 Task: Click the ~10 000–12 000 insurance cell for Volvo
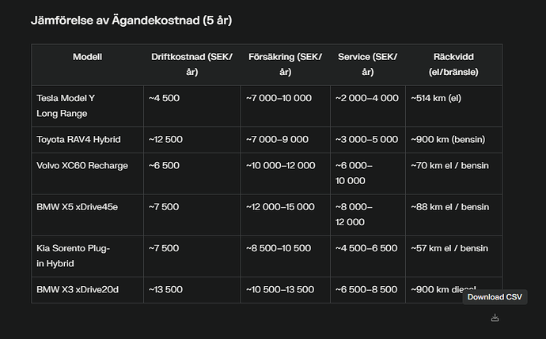tap(281, 166)
